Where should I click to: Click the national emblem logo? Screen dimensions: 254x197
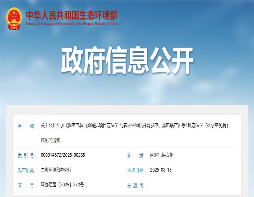click(x=14, y=19)
